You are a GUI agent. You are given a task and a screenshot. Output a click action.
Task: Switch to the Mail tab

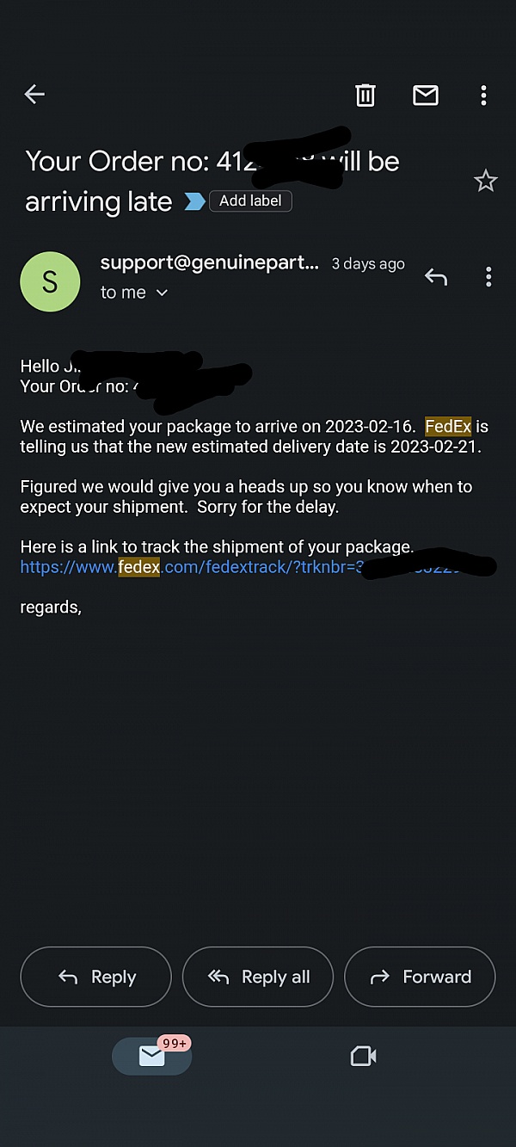(152, 1056)
